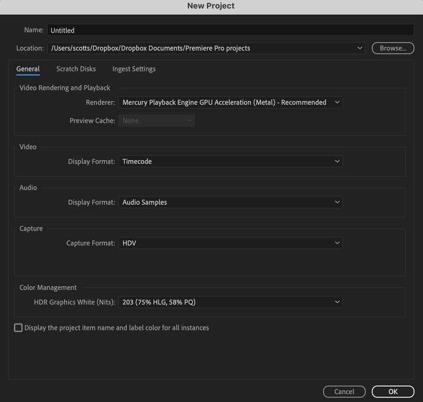The height and width of the screenshot is (402, 423).
Task: Switch to the General tab
Action: (x=28, y=69)
